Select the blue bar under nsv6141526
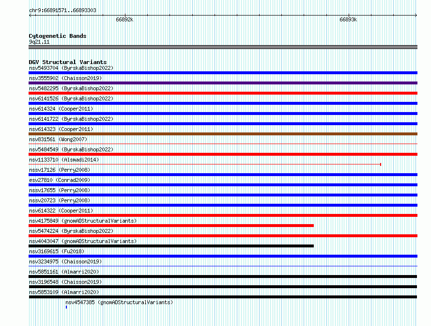The height and width of the screenshot is (326, 431). 223,103
